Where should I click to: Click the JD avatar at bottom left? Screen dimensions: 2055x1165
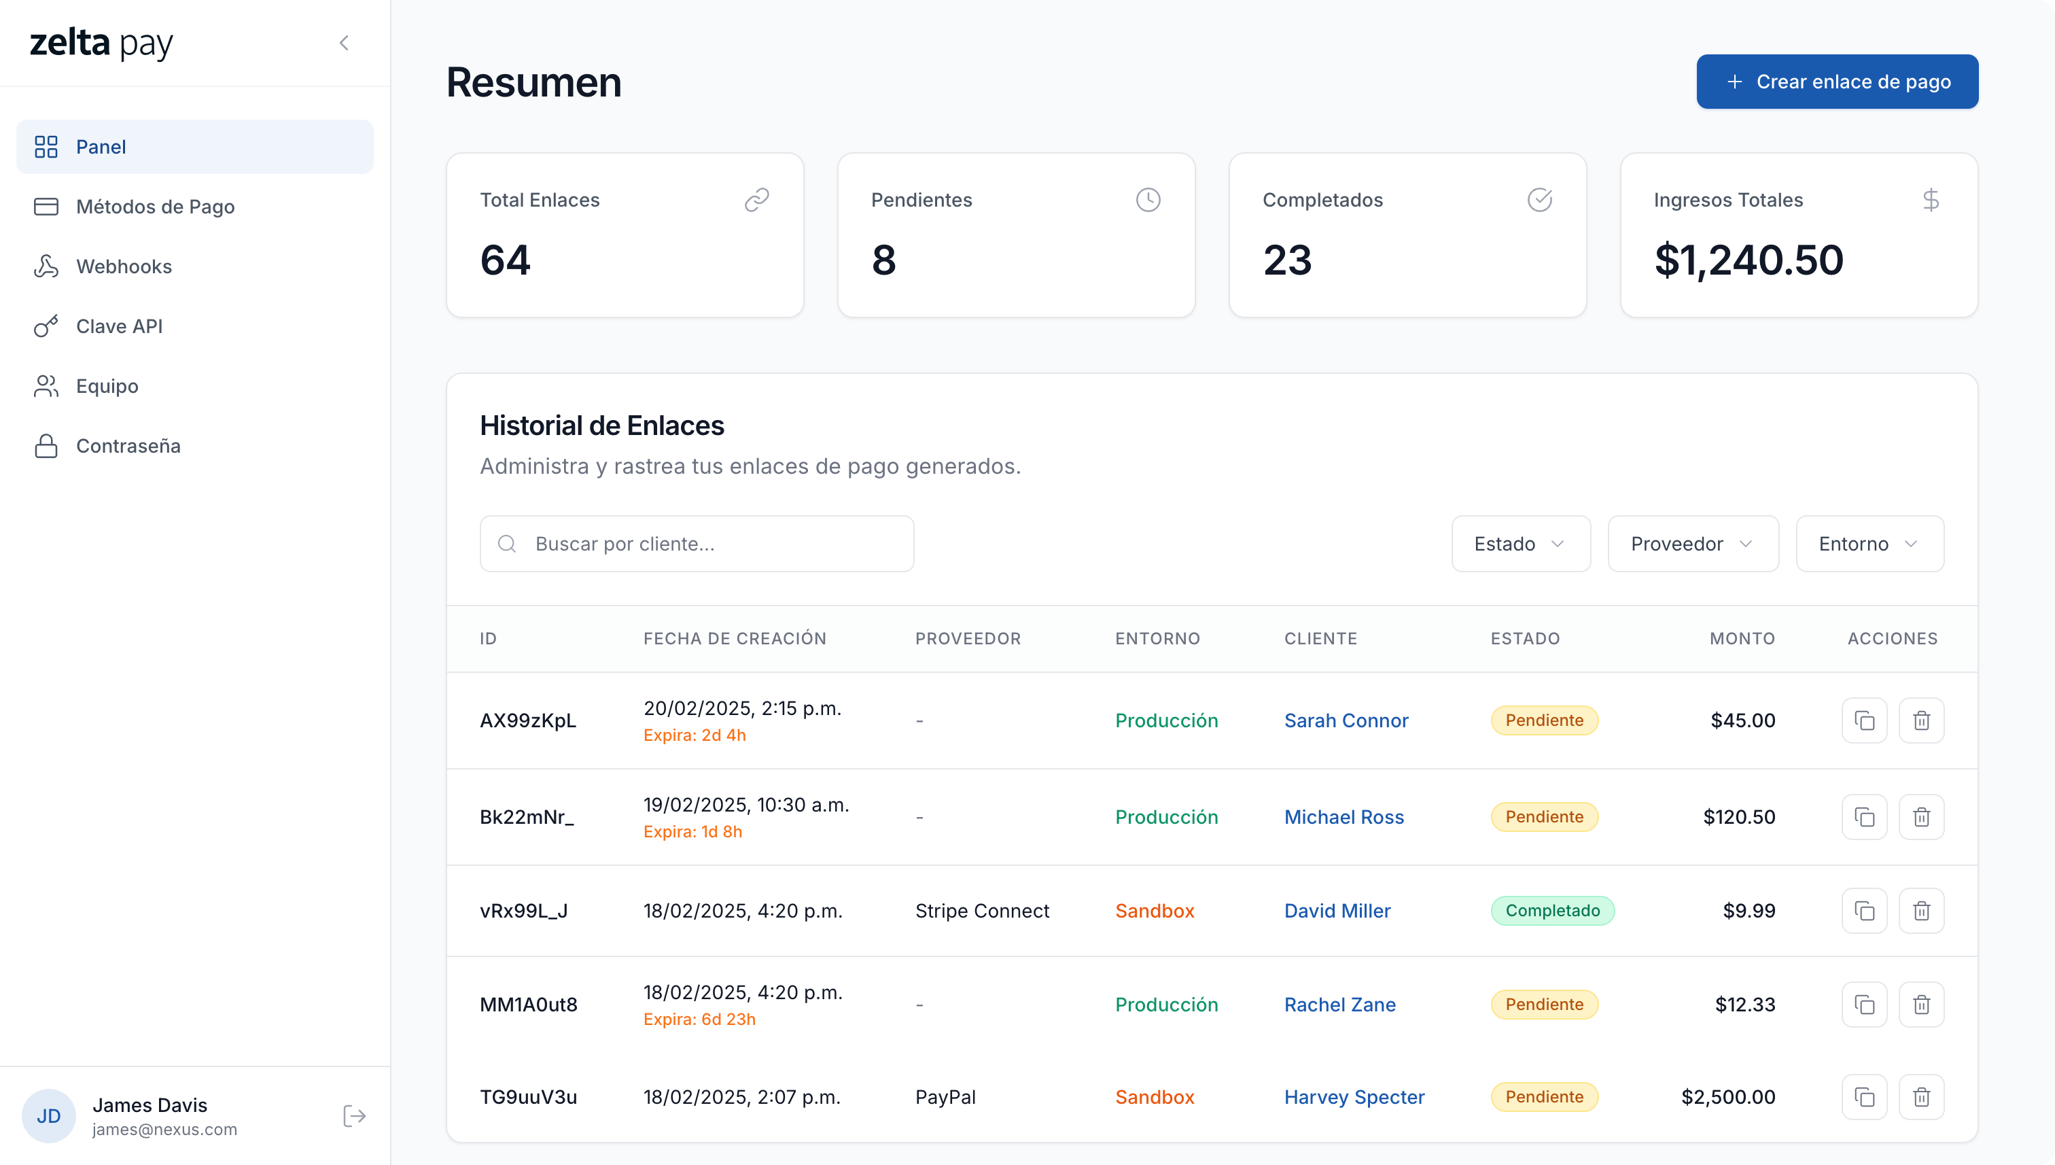48,1115
